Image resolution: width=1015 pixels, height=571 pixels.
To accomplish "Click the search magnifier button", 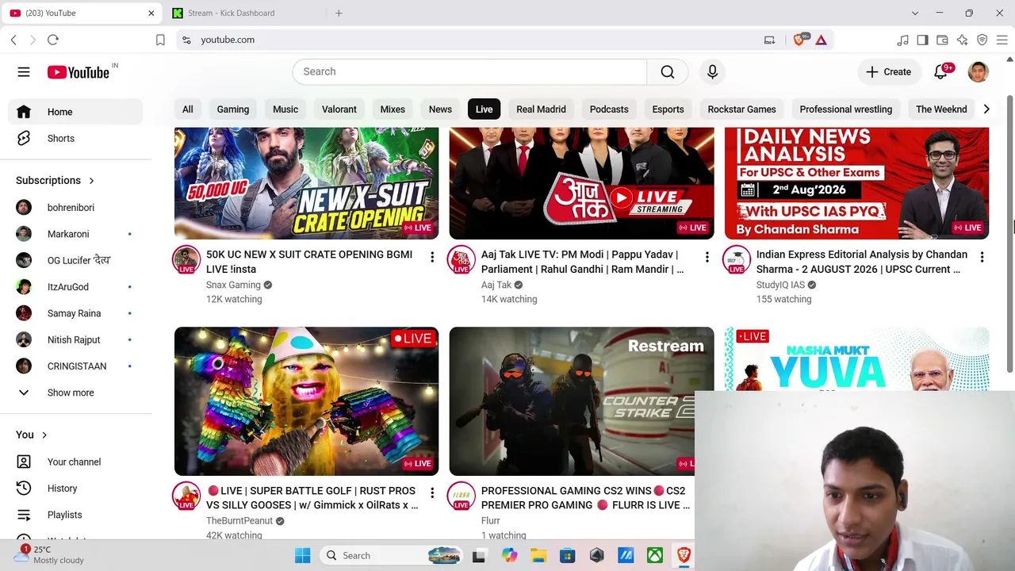I will click(x=668, y=71).
